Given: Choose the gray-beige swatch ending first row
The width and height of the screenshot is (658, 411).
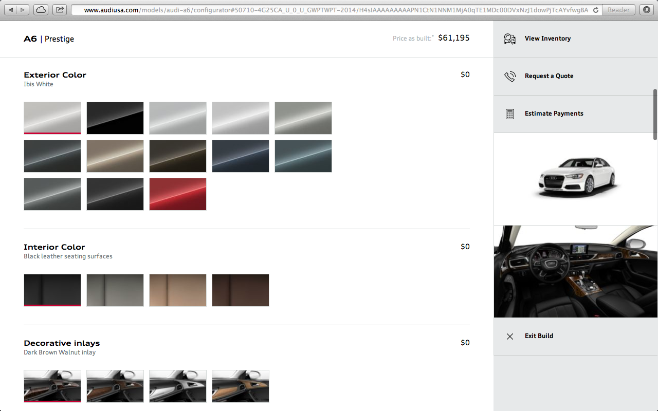Looking at the screenshot, I should [x=303, y=118].
